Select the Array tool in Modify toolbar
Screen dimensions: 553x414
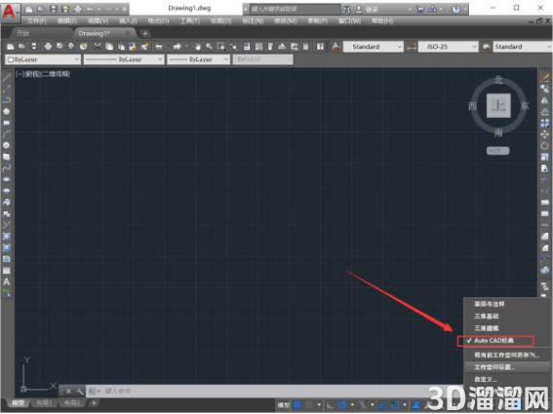click(x=545, y=123)
